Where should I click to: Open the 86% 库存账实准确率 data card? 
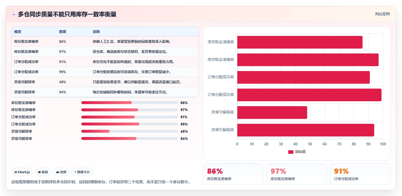point(233,174)
